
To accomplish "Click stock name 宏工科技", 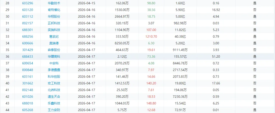I will pyautogui.click(x=54, y=83).
